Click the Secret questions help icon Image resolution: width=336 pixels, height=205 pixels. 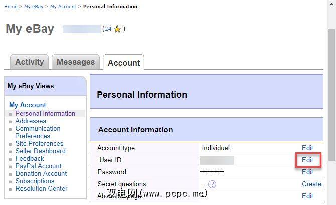212,184
